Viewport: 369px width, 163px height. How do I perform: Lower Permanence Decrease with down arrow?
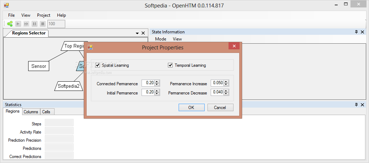pyautogui.click(x=226, y=94)
